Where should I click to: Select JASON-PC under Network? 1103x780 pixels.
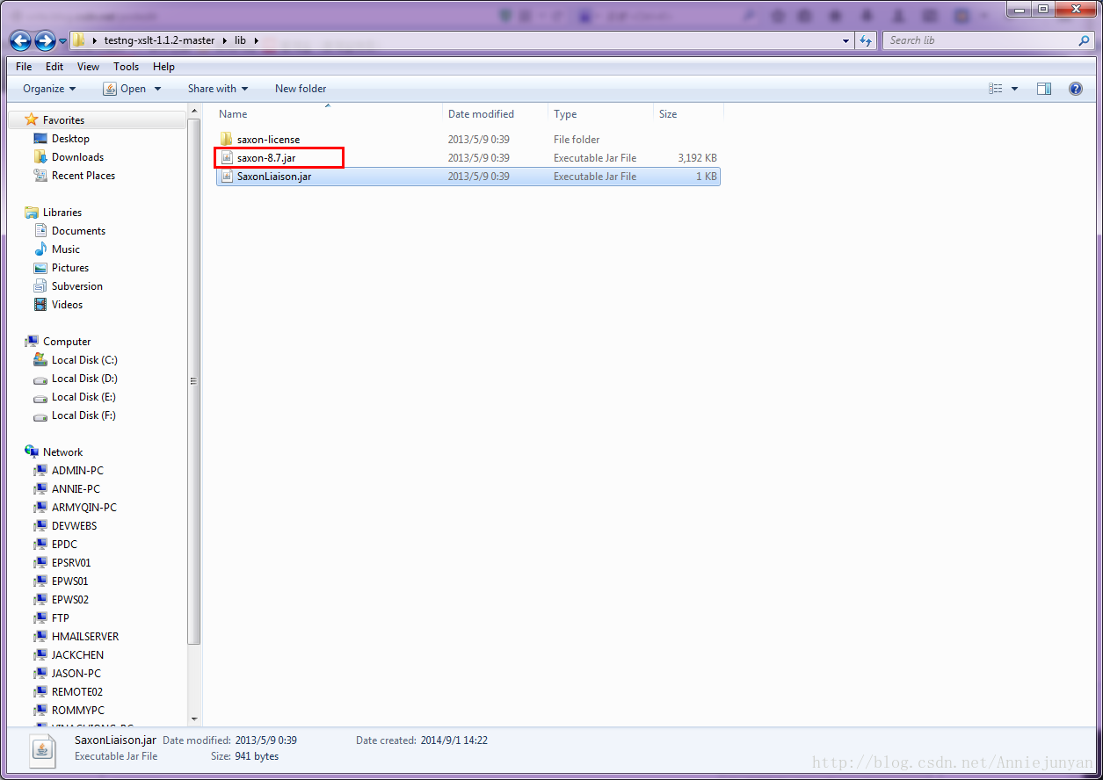coord(76,674)
